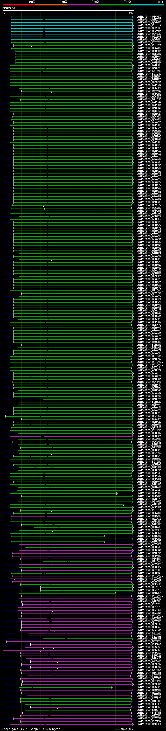Select label UniRef100_A7R844
This screenshot has height=731, width=166.
[149, 102]
